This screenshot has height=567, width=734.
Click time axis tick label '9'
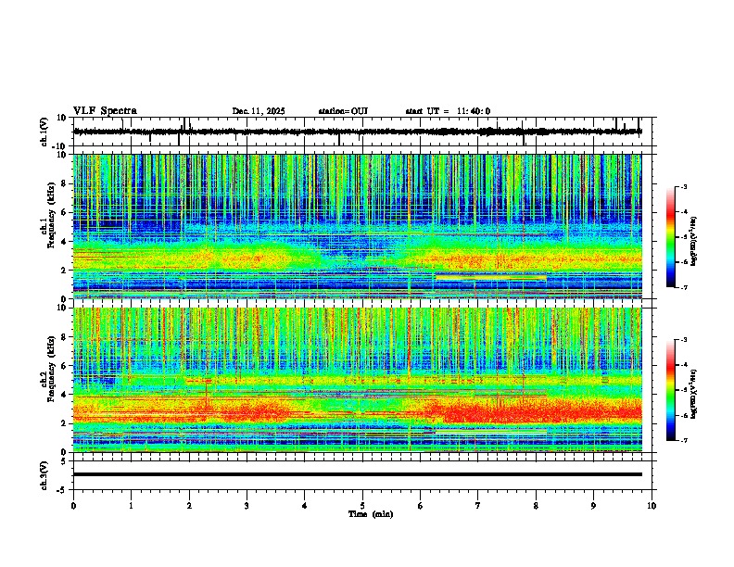(x=593, y=506)
